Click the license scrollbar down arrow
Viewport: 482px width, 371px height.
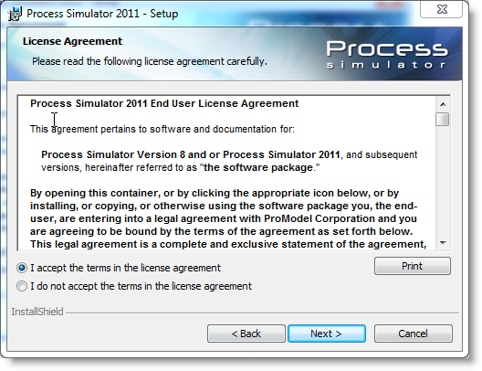(x=443, y=243)
